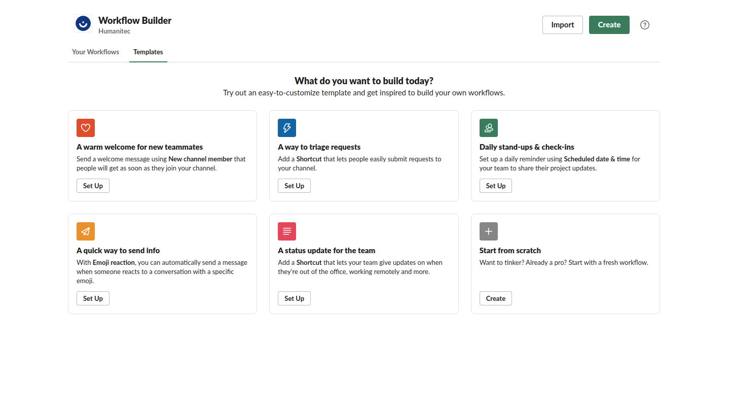
Task: Click the green Create button in header
Action: [x=609, y=25]
